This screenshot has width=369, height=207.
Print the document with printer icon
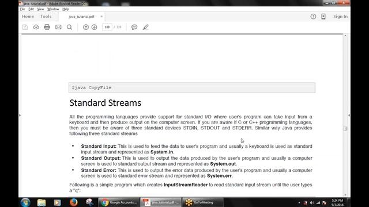pos(47,27)
